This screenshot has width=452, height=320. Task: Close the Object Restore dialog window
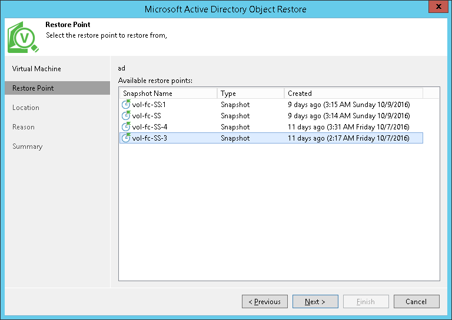point(438,6)
